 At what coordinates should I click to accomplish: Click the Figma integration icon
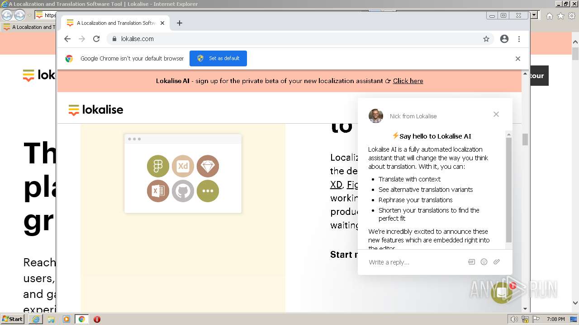click(x=158, y=166)
